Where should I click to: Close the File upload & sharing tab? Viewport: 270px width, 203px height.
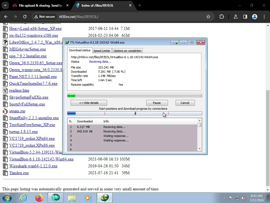(67, 6)
